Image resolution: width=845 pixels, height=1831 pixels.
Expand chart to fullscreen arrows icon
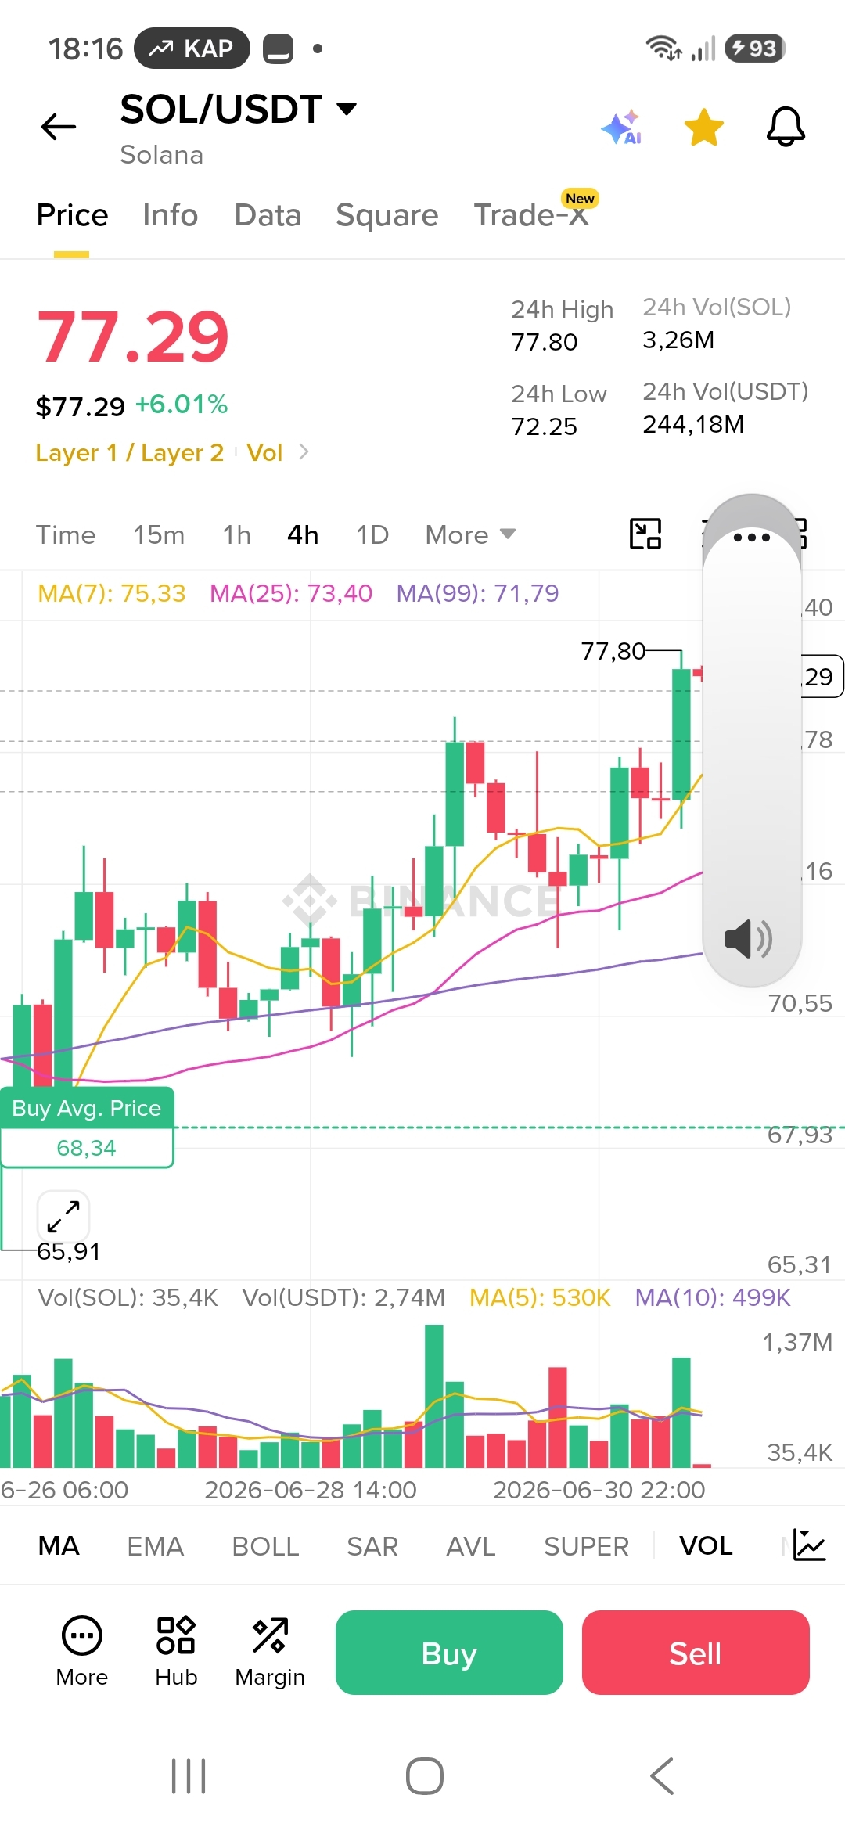63,1216
